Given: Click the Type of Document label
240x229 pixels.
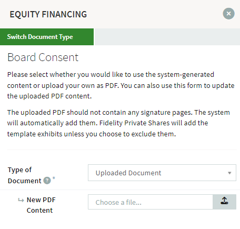Looking at the screenshot, I should tap(25, 175).
